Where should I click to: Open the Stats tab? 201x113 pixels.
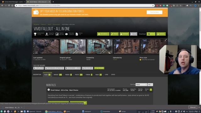point(113,75)
